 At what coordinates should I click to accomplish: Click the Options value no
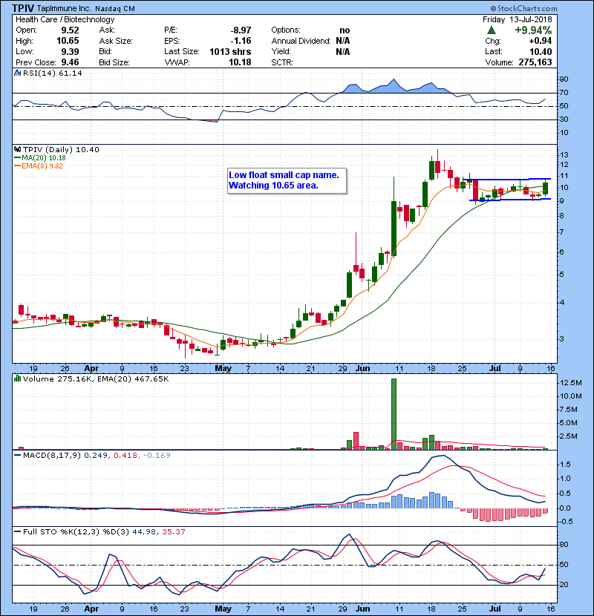click(345, 30)
